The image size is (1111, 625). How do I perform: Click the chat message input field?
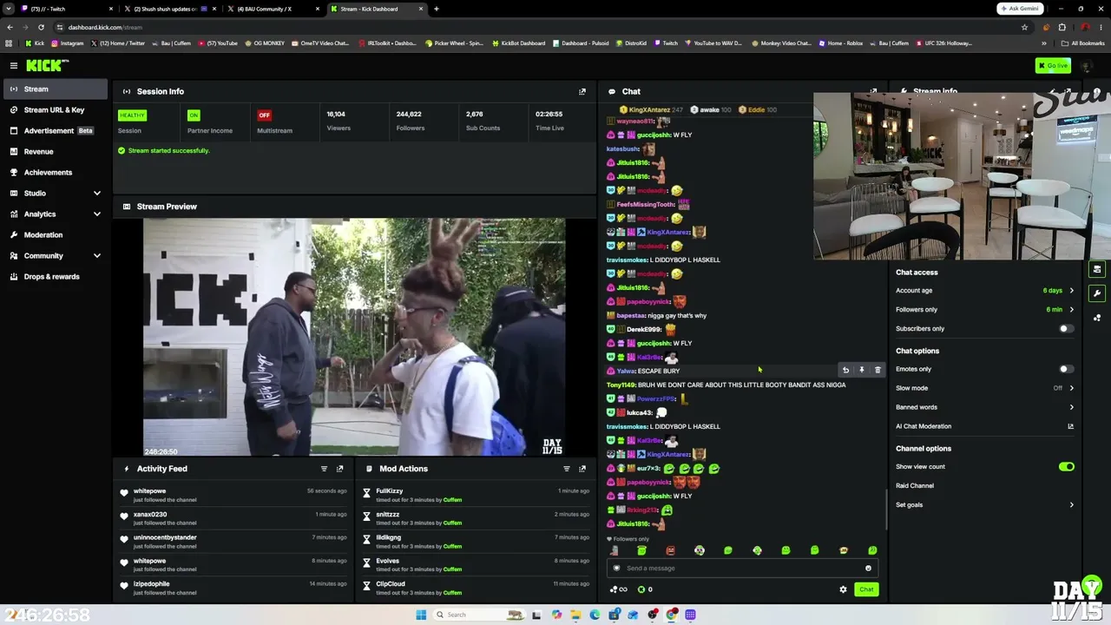point(742,569)
